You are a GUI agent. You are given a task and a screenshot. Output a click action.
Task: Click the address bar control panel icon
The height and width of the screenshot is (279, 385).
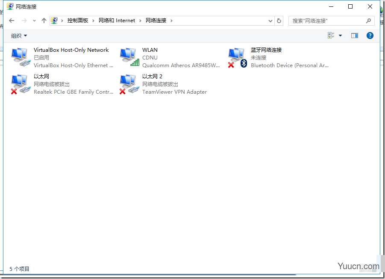point(54,21)
